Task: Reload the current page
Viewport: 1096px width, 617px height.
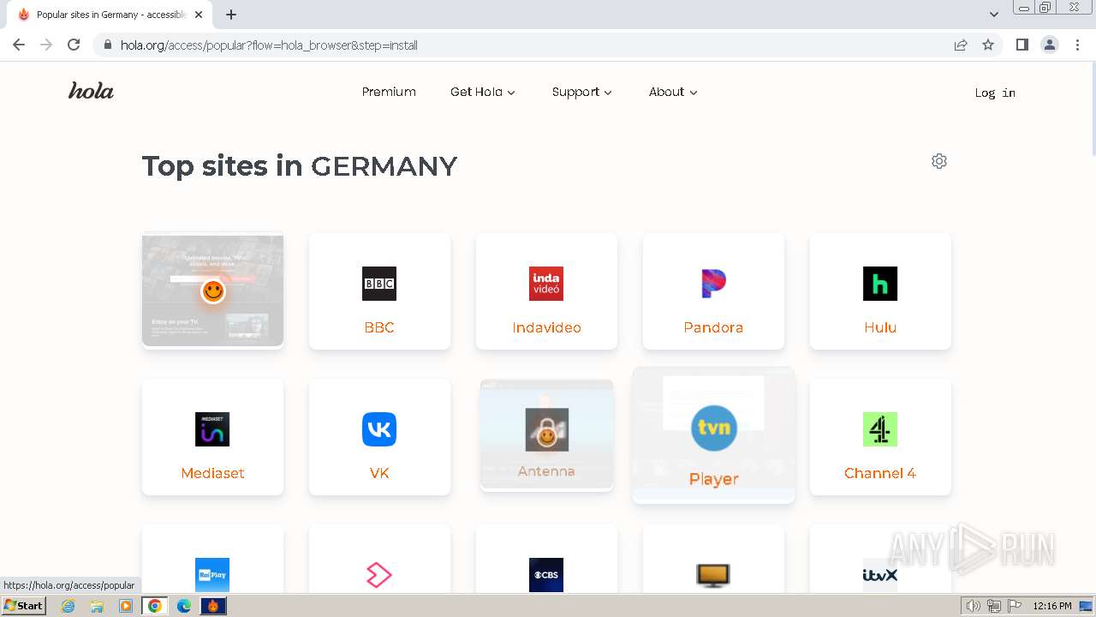Action: [x=74, y=45]
